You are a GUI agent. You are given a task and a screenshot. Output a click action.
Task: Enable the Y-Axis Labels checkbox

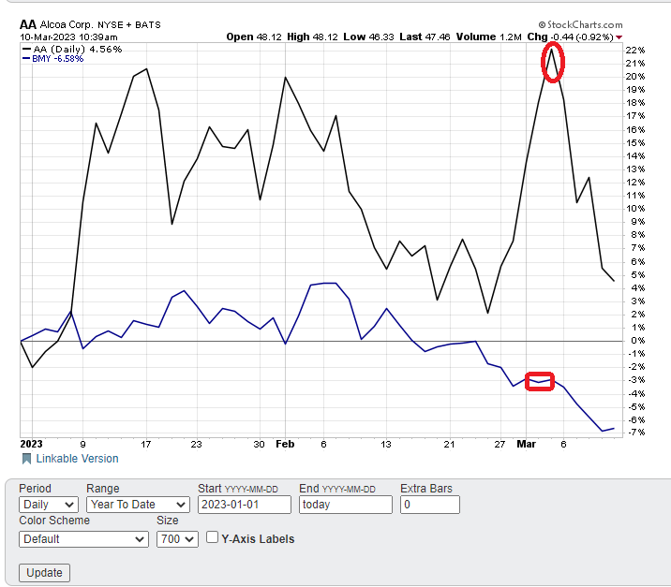212,537
